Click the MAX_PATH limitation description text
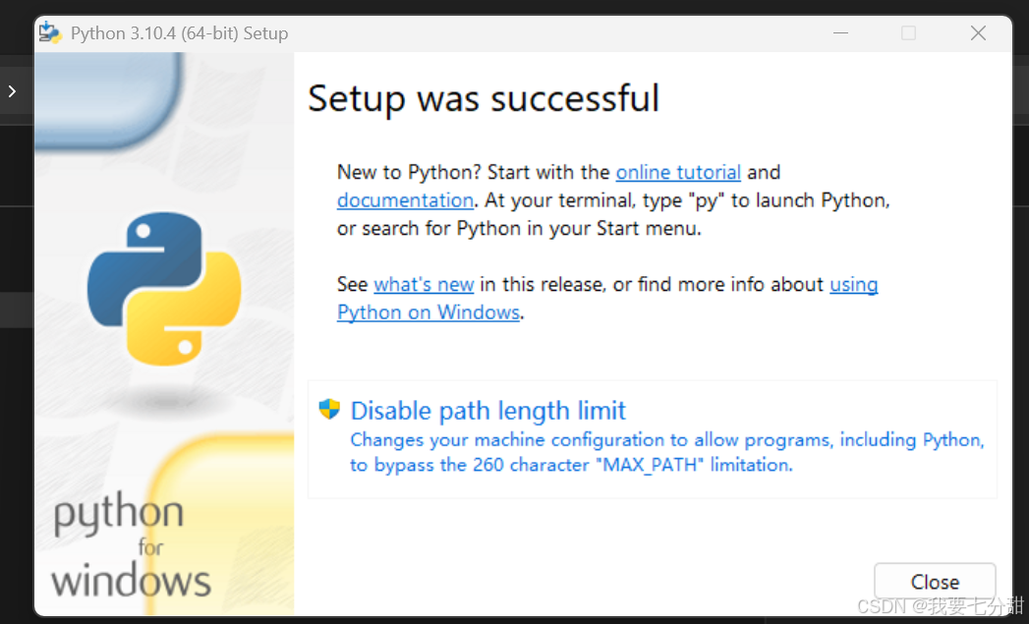 coord(666,452)
